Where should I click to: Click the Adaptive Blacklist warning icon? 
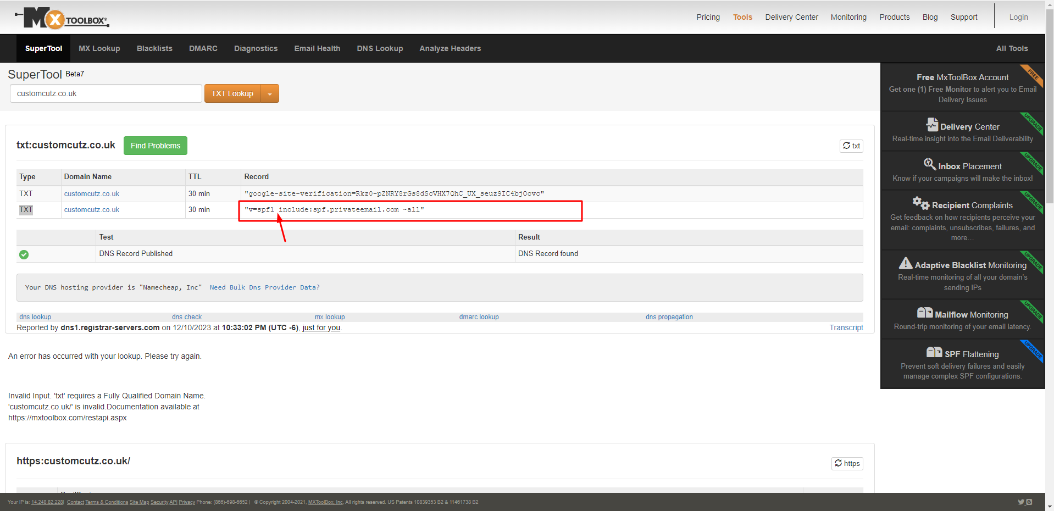906,263
